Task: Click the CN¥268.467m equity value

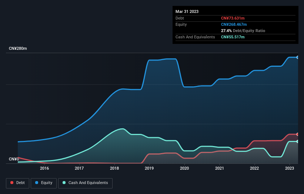Action: click(x=234, y=24)
